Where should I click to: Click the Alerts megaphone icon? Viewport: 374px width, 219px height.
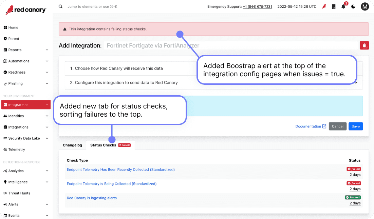point(5,204)
